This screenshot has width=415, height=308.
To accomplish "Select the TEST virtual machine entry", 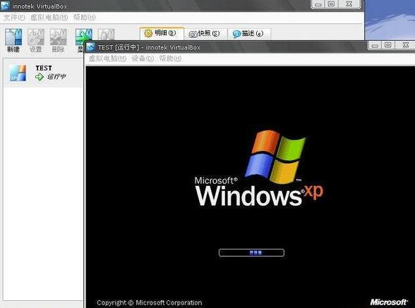I will [43, 73].
